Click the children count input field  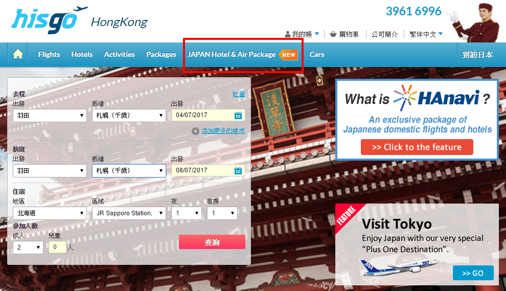(57, 247)
